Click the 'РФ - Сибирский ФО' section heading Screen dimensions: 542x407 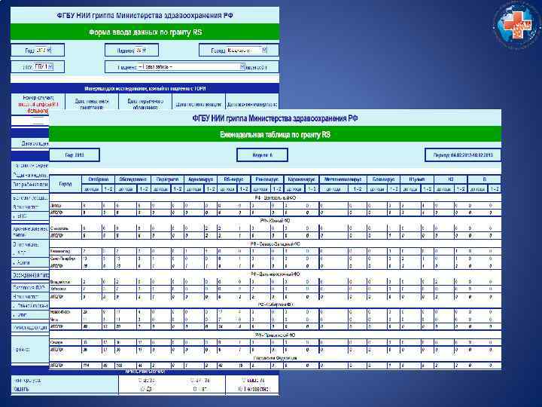276,304
